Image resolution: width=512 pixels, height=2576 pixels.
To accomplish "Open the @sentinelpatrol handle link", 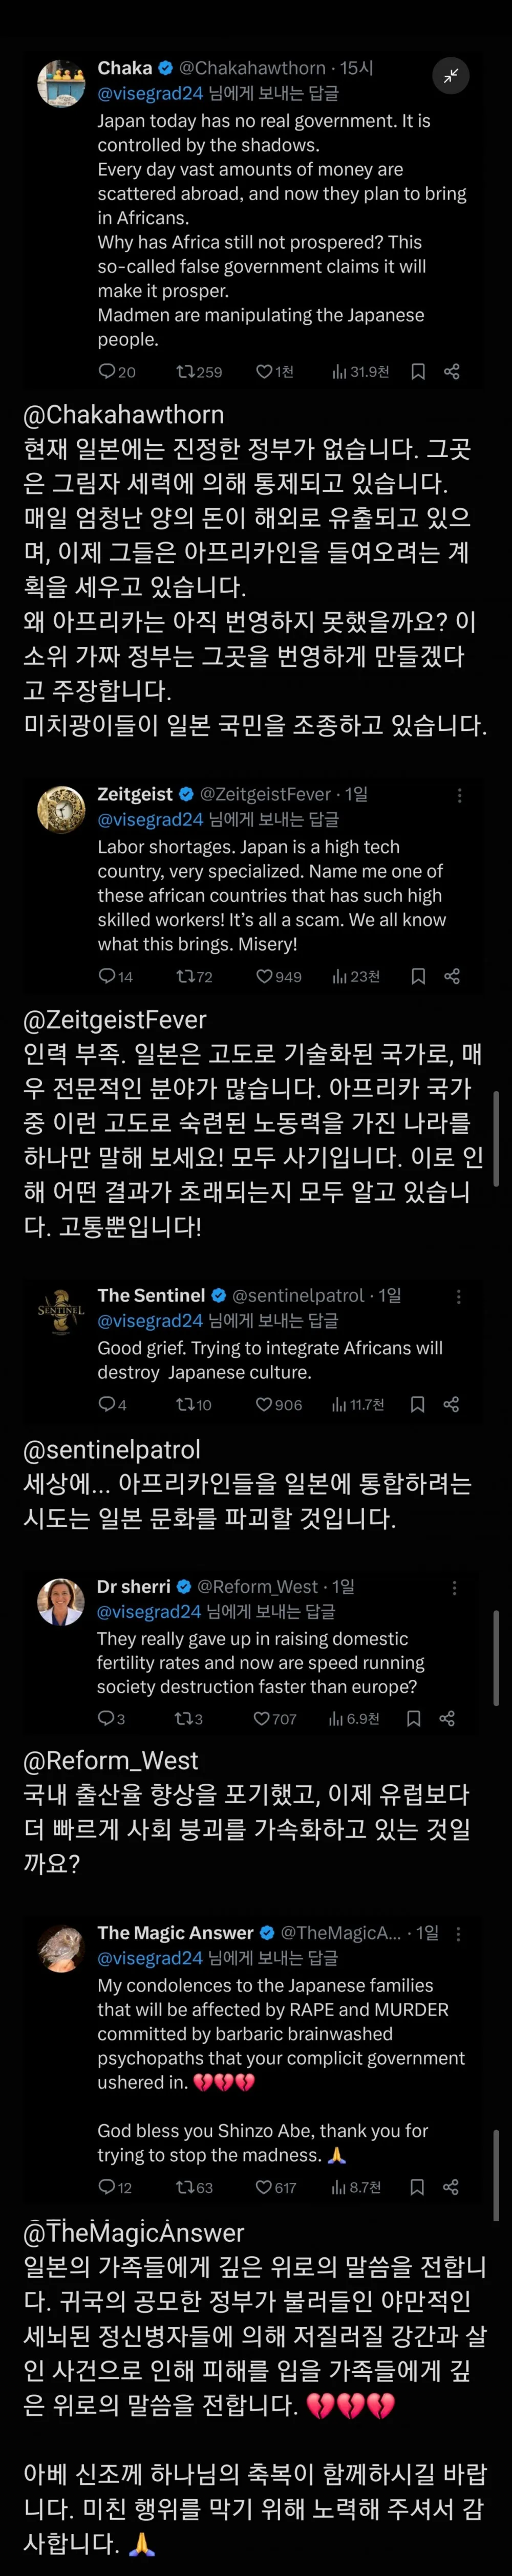I will [x=297, y=1295].
